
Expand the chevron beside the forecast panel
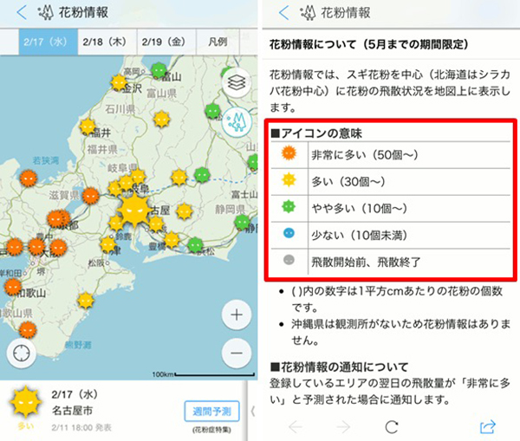coord(251,411)
